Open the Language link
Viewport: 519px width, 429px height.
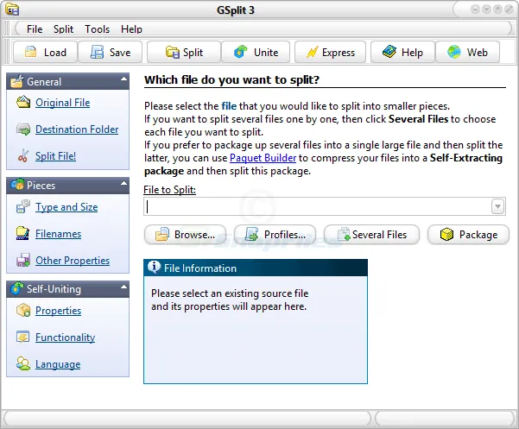point(58,364)
